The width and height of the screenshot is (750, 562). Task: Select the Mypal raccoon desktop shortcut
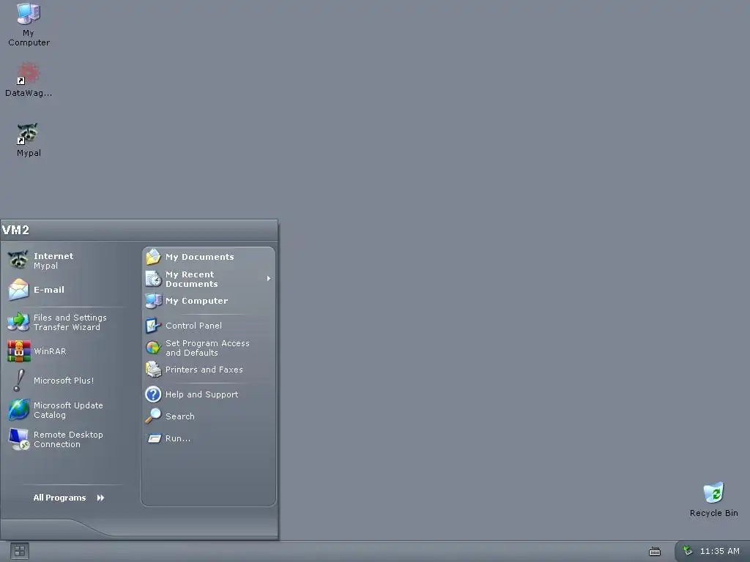29,134
